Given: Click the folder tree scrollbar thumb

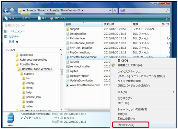Looking at the screenshot, I should pos(62,72).
